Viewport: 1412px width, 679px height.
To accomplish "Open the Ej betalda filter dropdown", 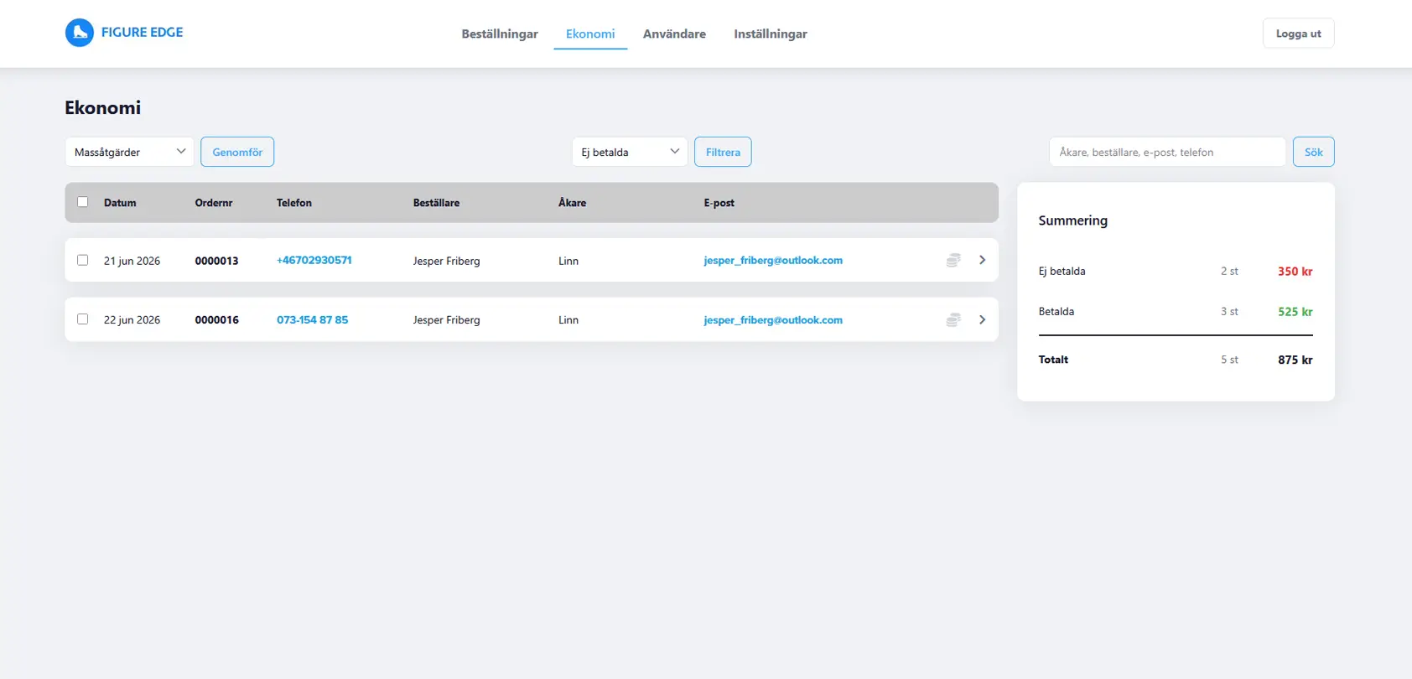I will tap(630, 152).
